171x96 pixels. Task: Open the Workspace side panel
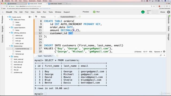click(x=2, y=19)
